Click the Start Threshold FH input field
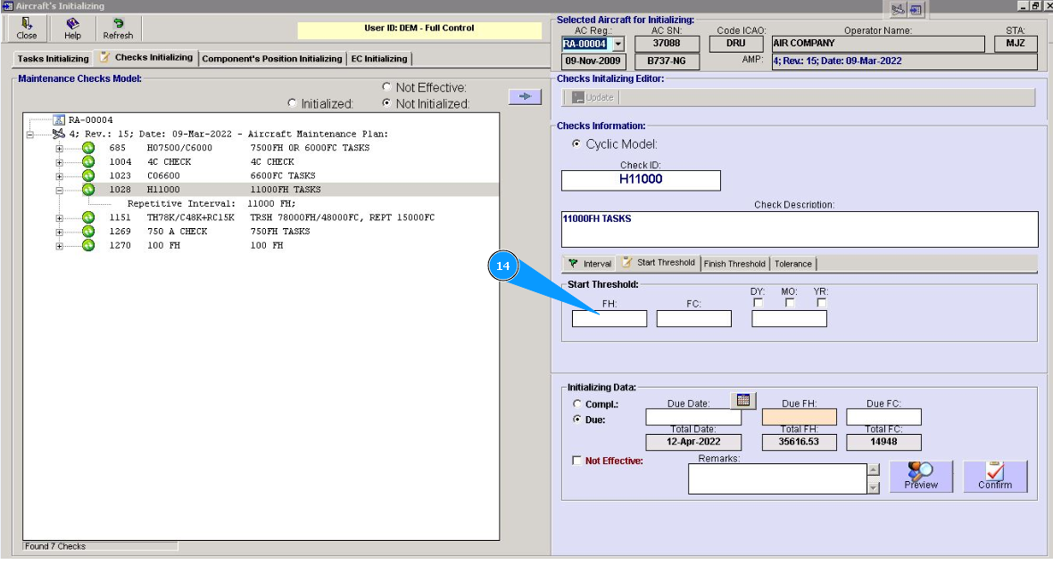This screenshot has height=564, width=1053. pos(609,319)
